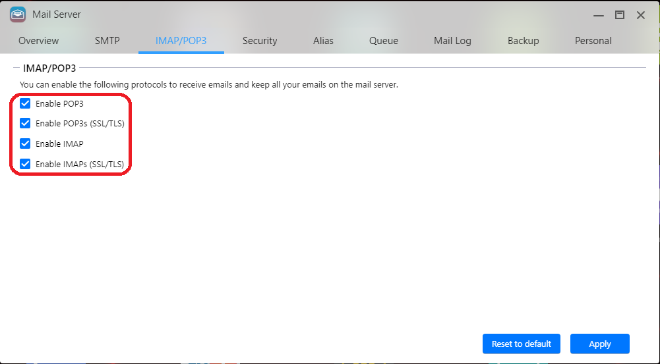Maximize the Mail Server window
This screenshot has width=660, height=364.
click(620, 15)
